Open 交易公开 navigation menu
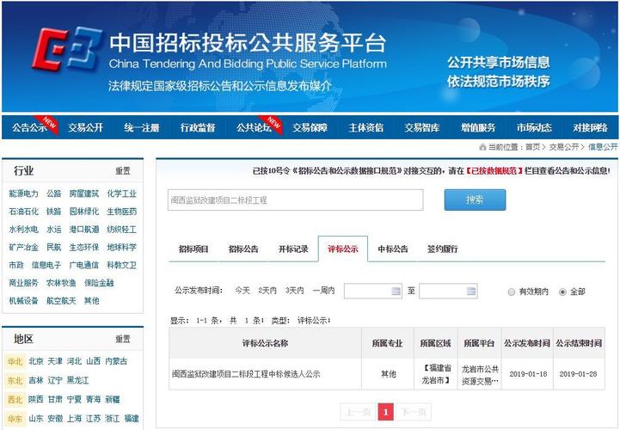 click(x=85, y=127)
